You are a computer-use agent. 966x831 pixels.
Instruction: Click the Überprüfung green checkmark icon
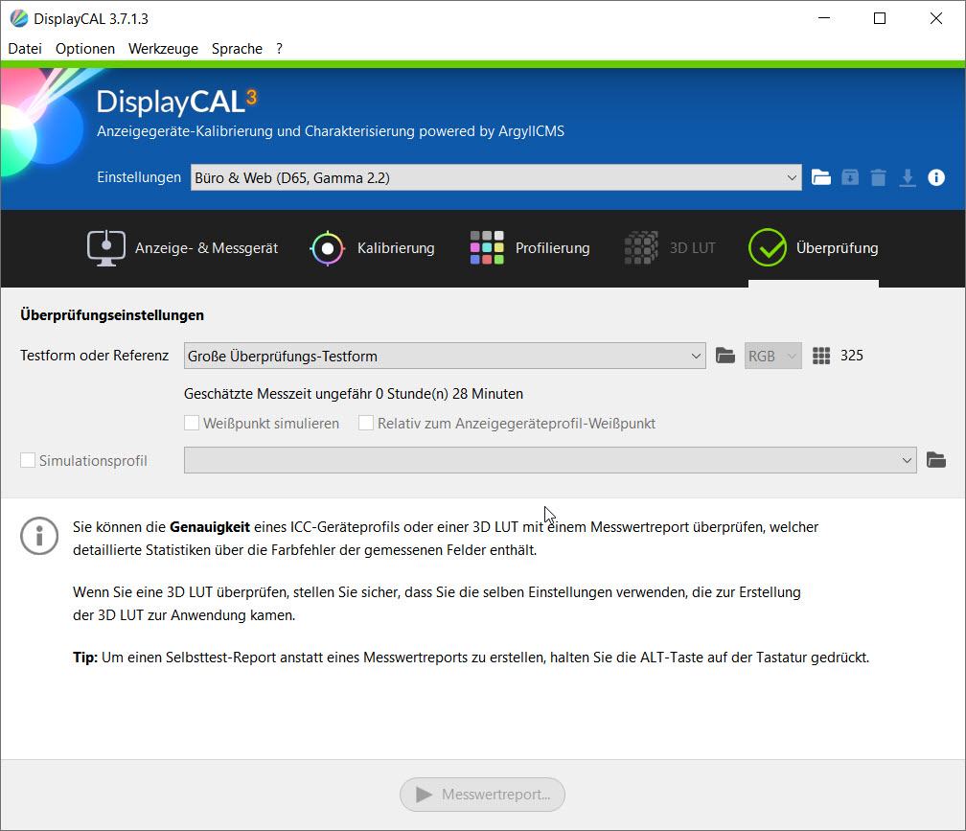click(x=767, y=247)
